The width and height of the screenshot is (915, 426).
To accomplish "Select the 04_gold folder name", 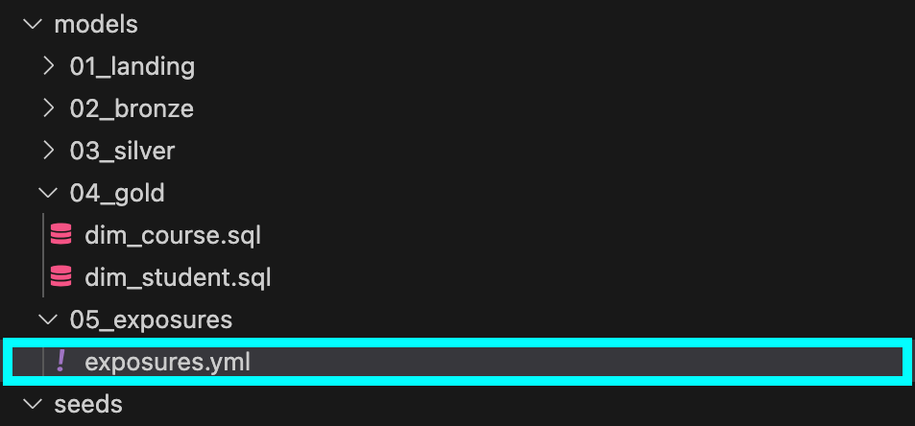I will click(117, 193).
